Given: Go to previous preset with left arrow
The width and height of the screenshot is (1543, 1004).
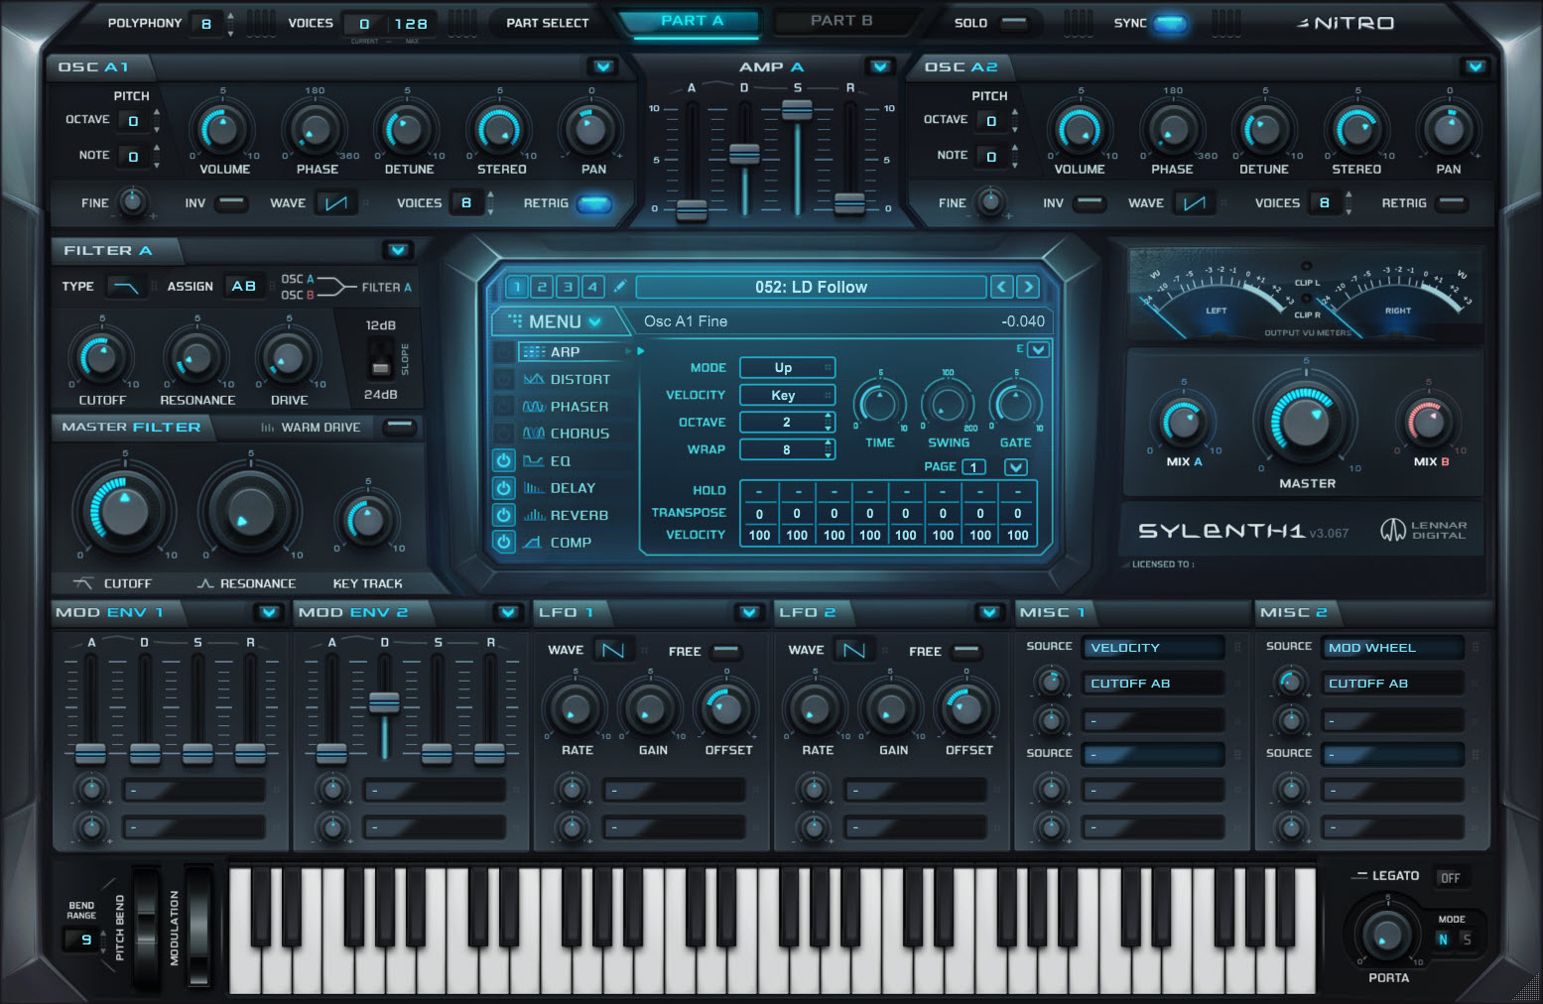Looking at the screenshot, I should click(x=1002, y=287).
